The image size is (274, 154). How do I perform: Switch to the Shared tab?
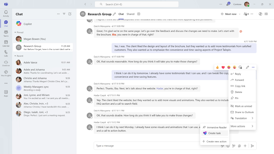coord(131,14)
